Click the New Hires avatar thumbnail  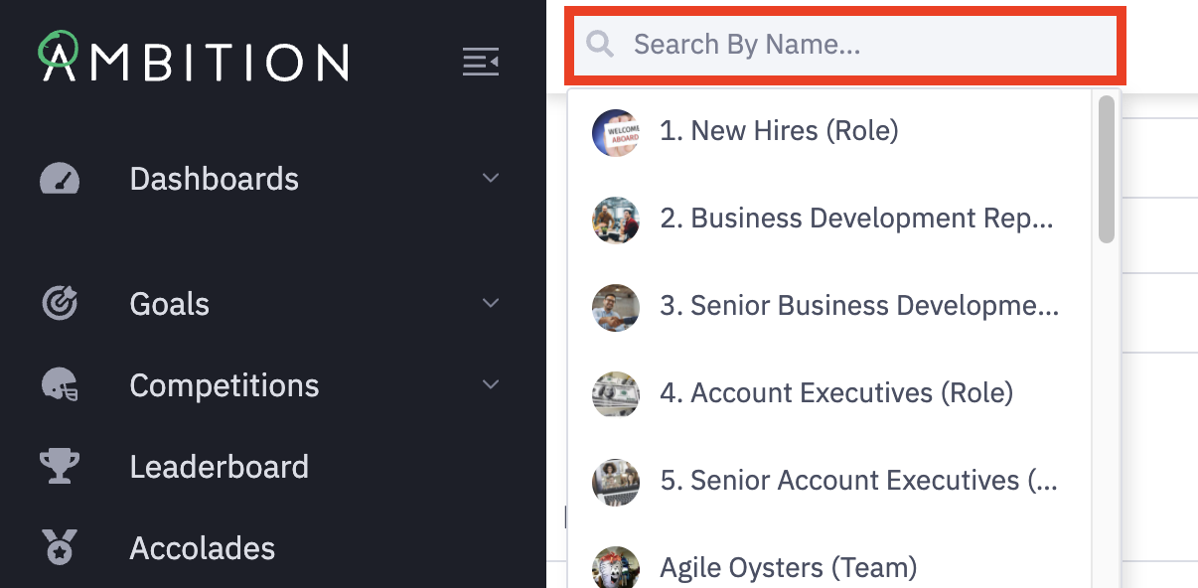[x=615, y=132]
